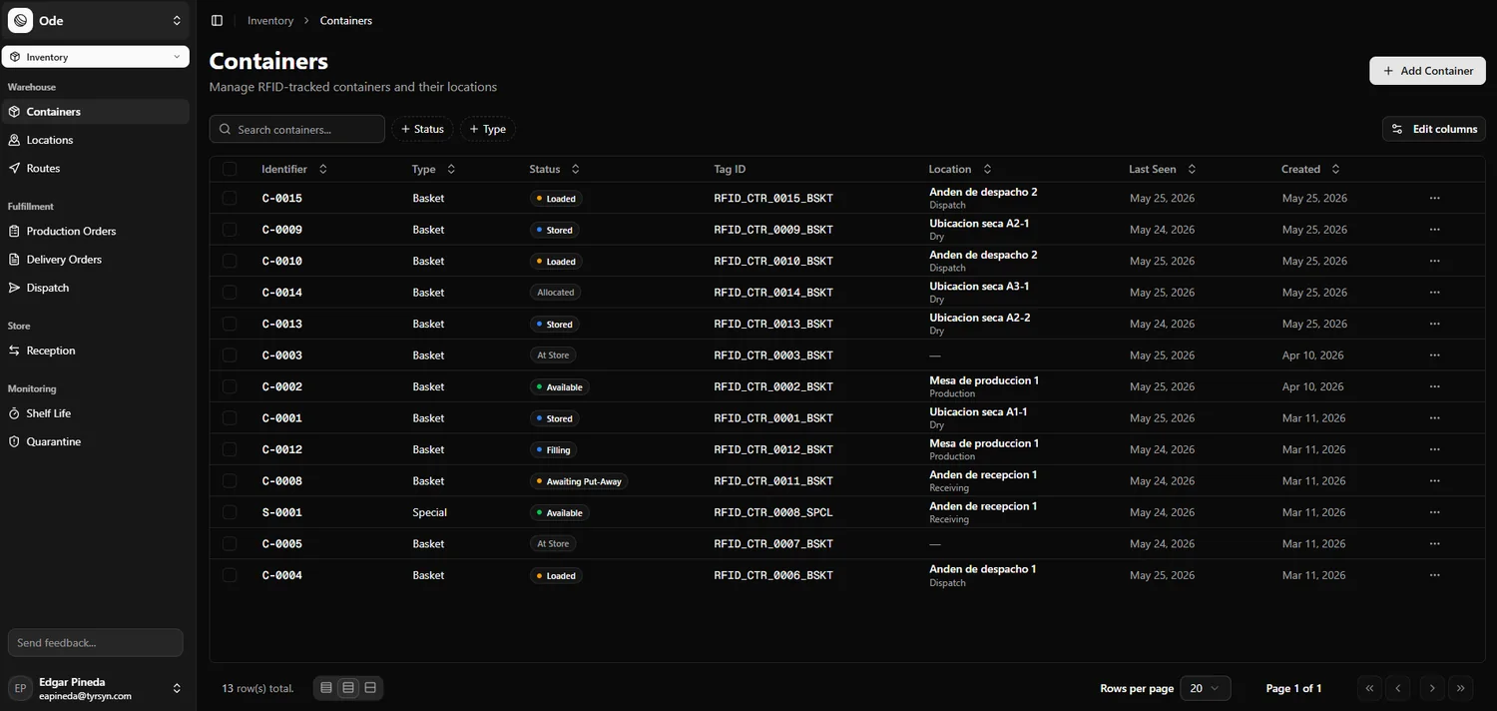Open Reception in the sidebar

click(x=95, y=351)
